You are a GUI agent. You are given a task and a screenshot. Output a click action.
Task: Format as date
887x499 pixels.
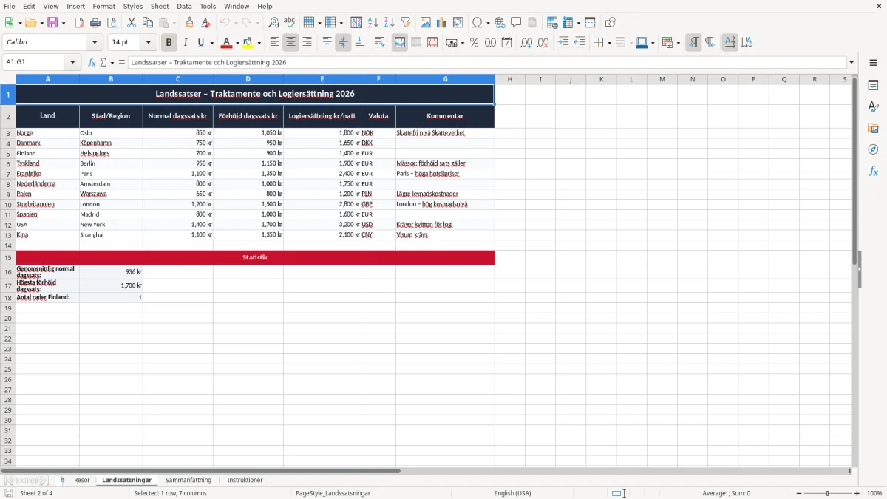pyautogui.click(x=507, y=43)
